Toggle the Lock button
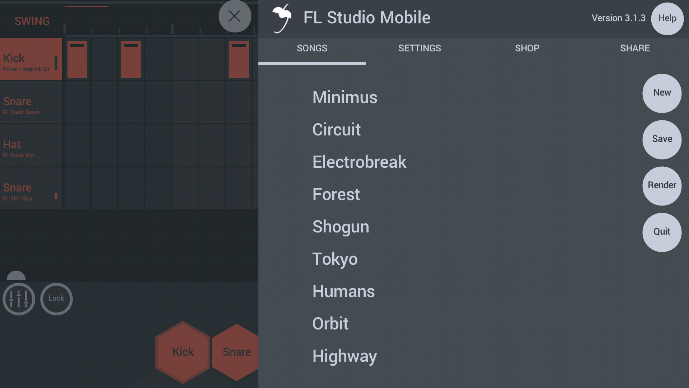Viewport: 689px width, 388px height. tap(56, 299)
